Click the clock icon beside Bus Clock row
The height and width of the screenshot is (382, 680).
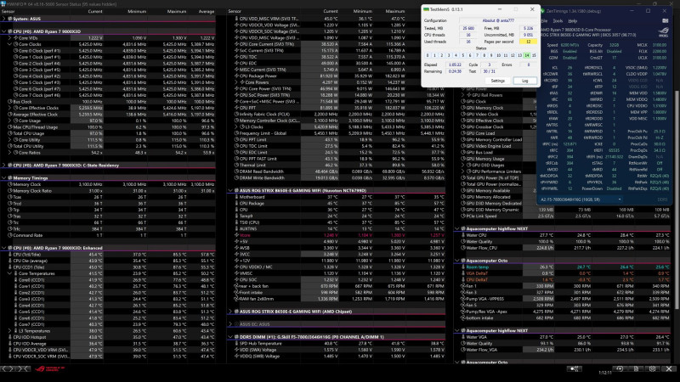9,102
